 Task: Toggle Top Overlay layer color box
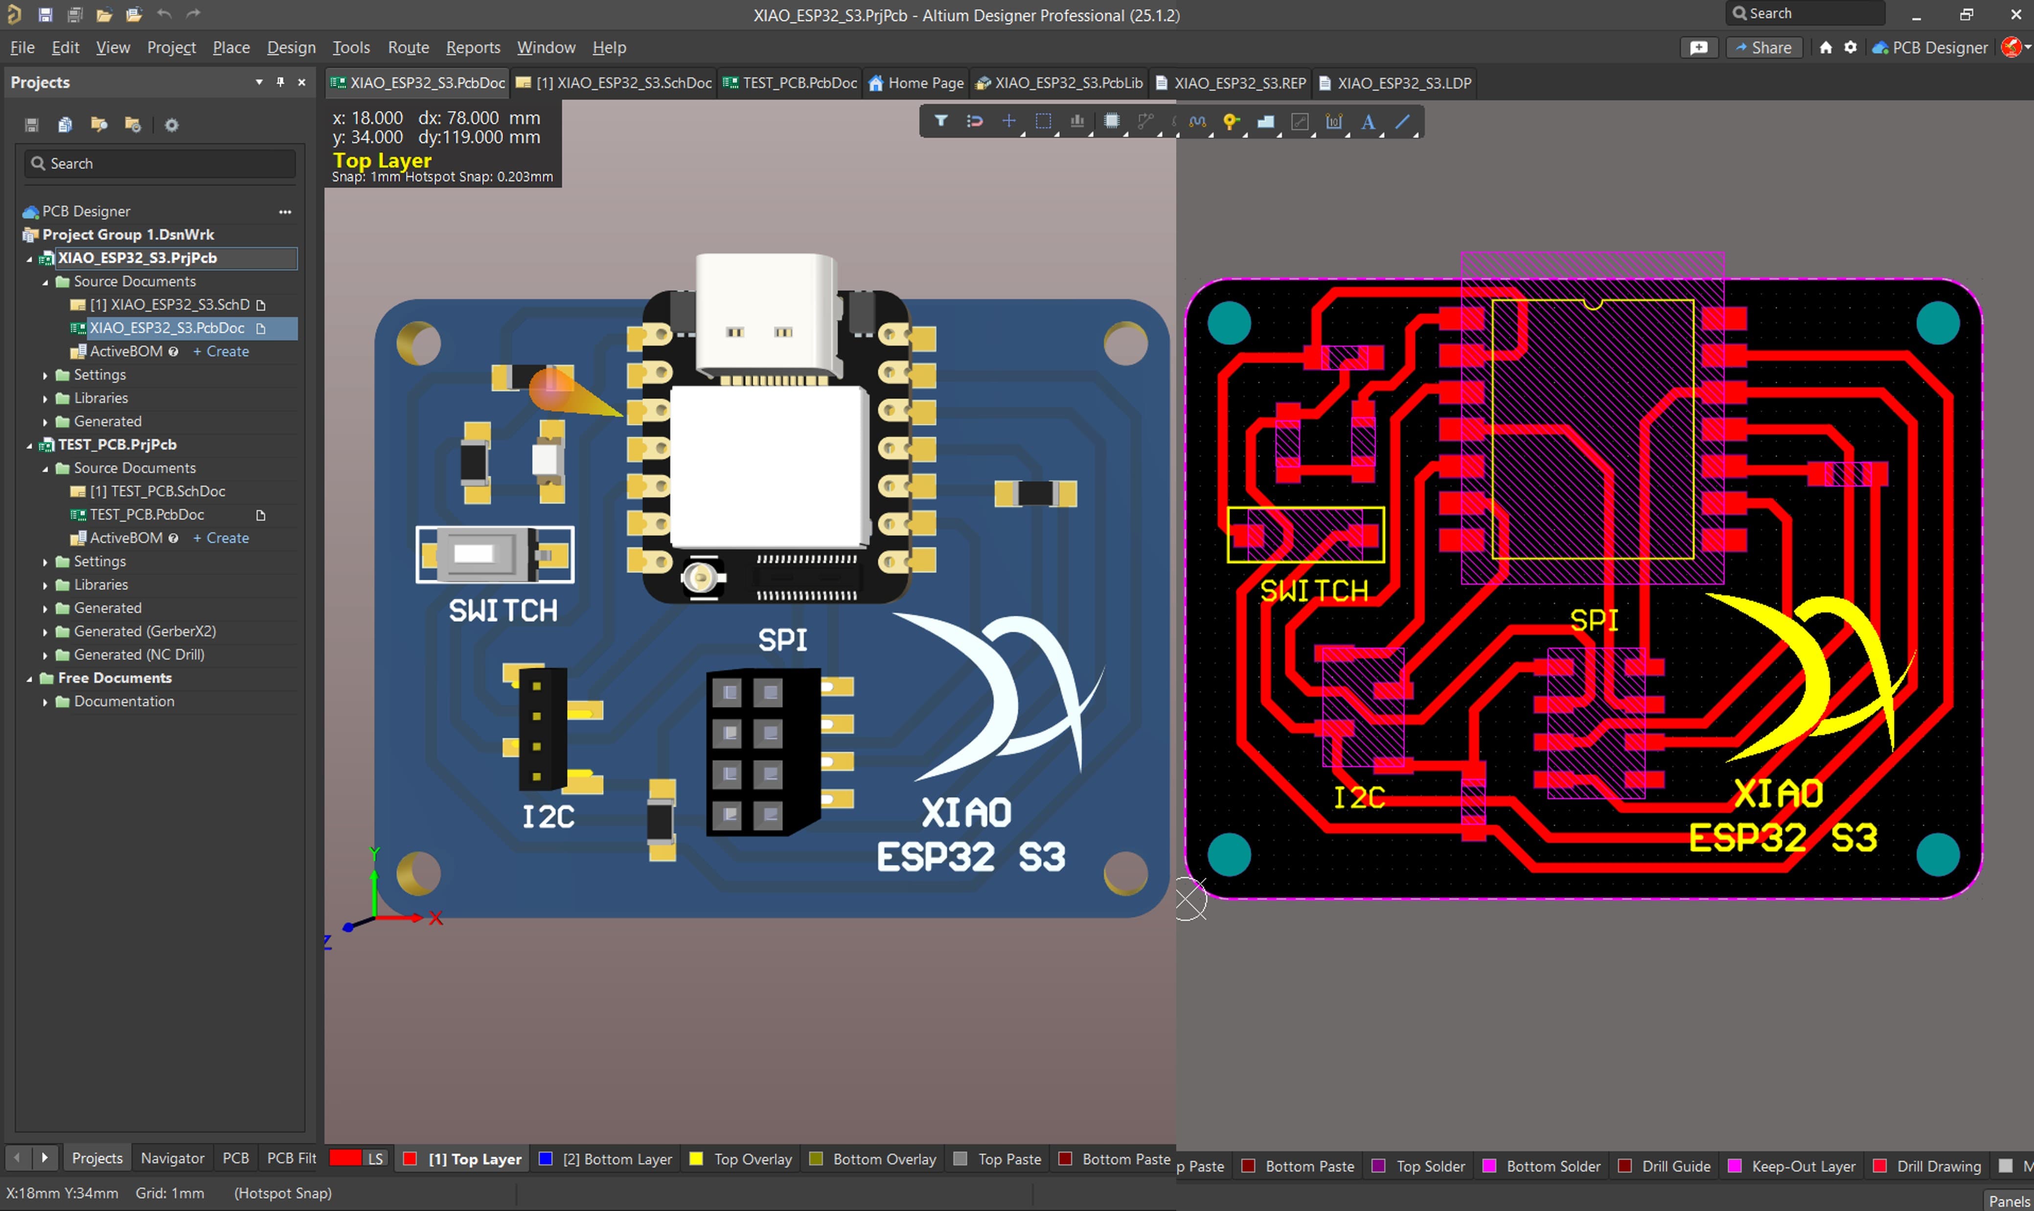click(696, 1159)
